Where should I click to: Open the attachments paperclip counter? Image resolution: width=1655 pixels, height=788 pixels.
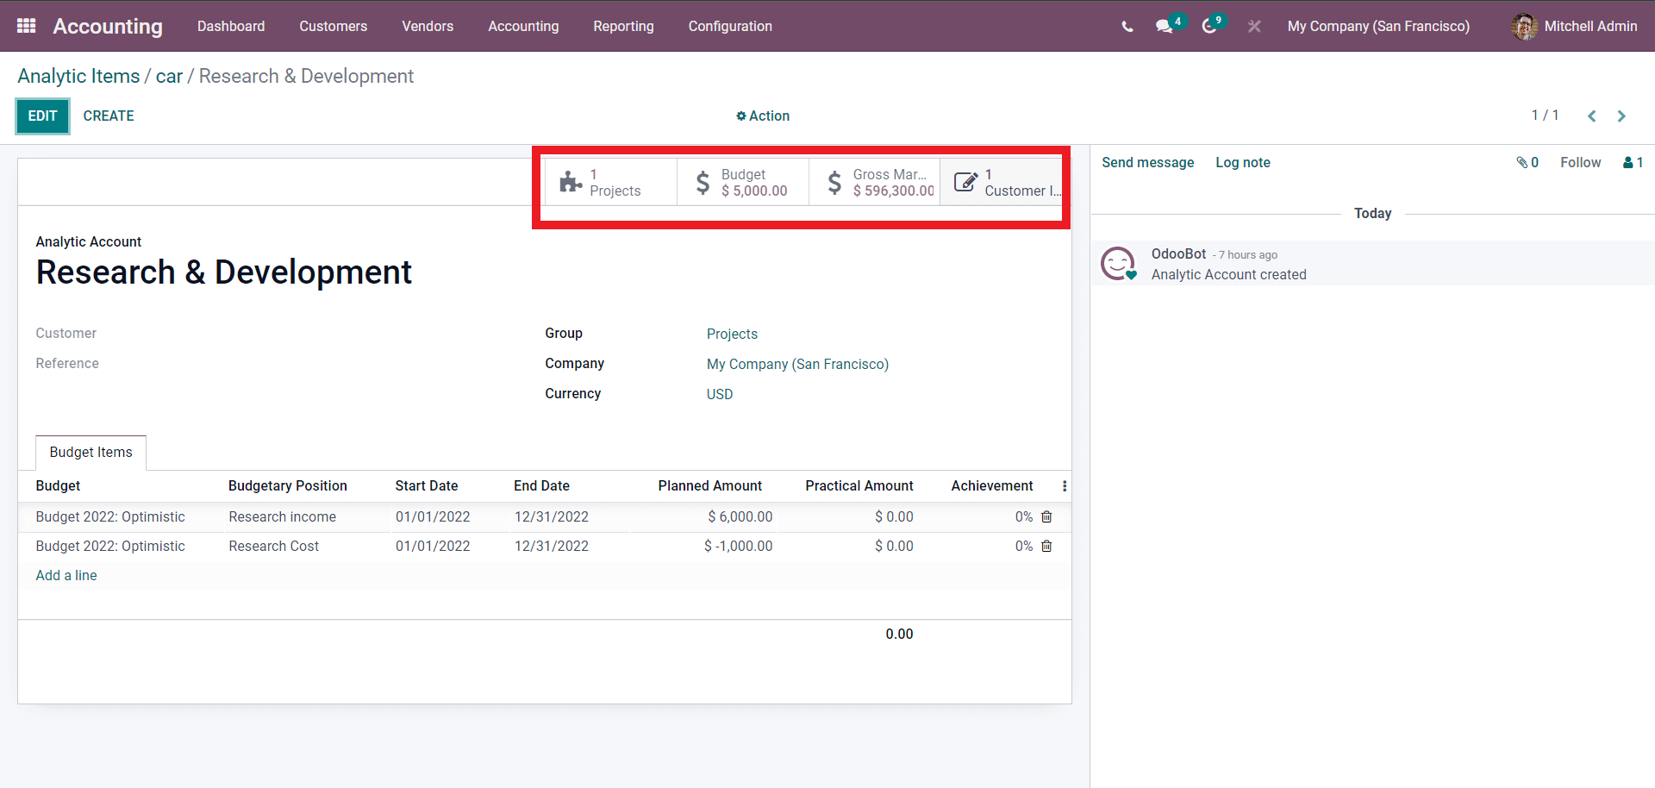[1527, 162]
